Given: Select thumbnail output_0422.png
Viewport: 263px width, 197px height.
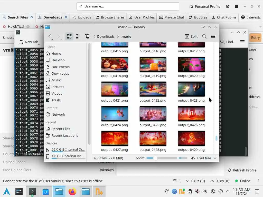Looking at the screenshot, I should [153, 89].
